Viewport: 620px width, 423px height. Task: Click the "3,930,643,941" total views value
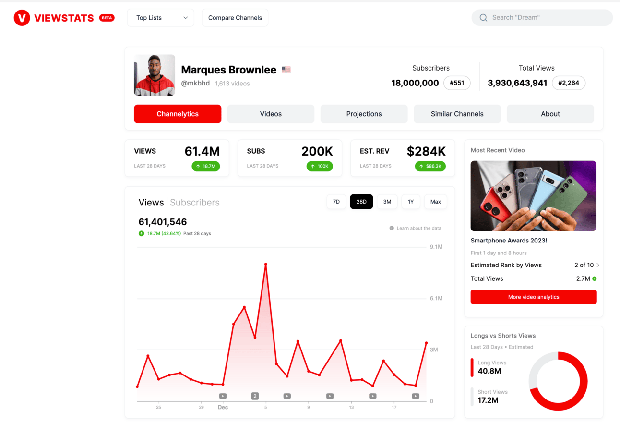tap(517, 83)
